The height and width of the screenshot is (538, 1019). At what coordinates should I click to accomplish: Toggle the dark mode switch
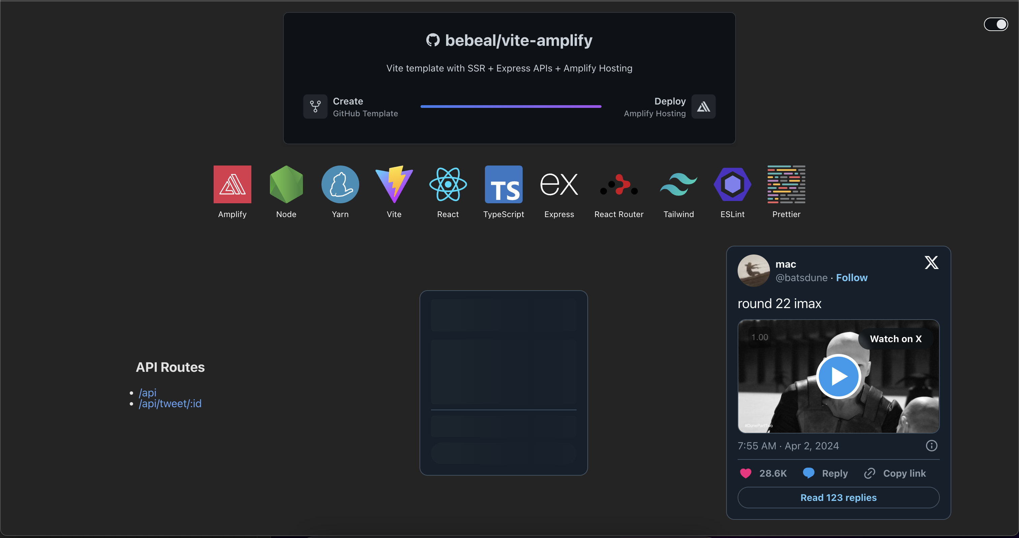pyautogui.click(x=996, y=24)
